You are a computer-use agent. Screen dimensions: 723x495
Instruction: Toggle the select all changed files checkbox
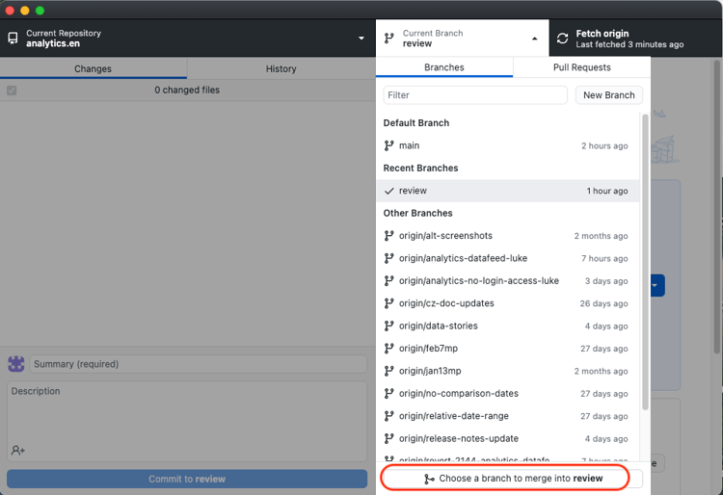pos(12,91)
